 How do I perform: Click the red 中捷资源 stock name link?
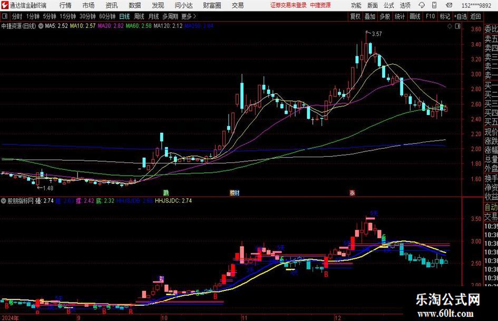pyautogui.click(x=320, y=5)
